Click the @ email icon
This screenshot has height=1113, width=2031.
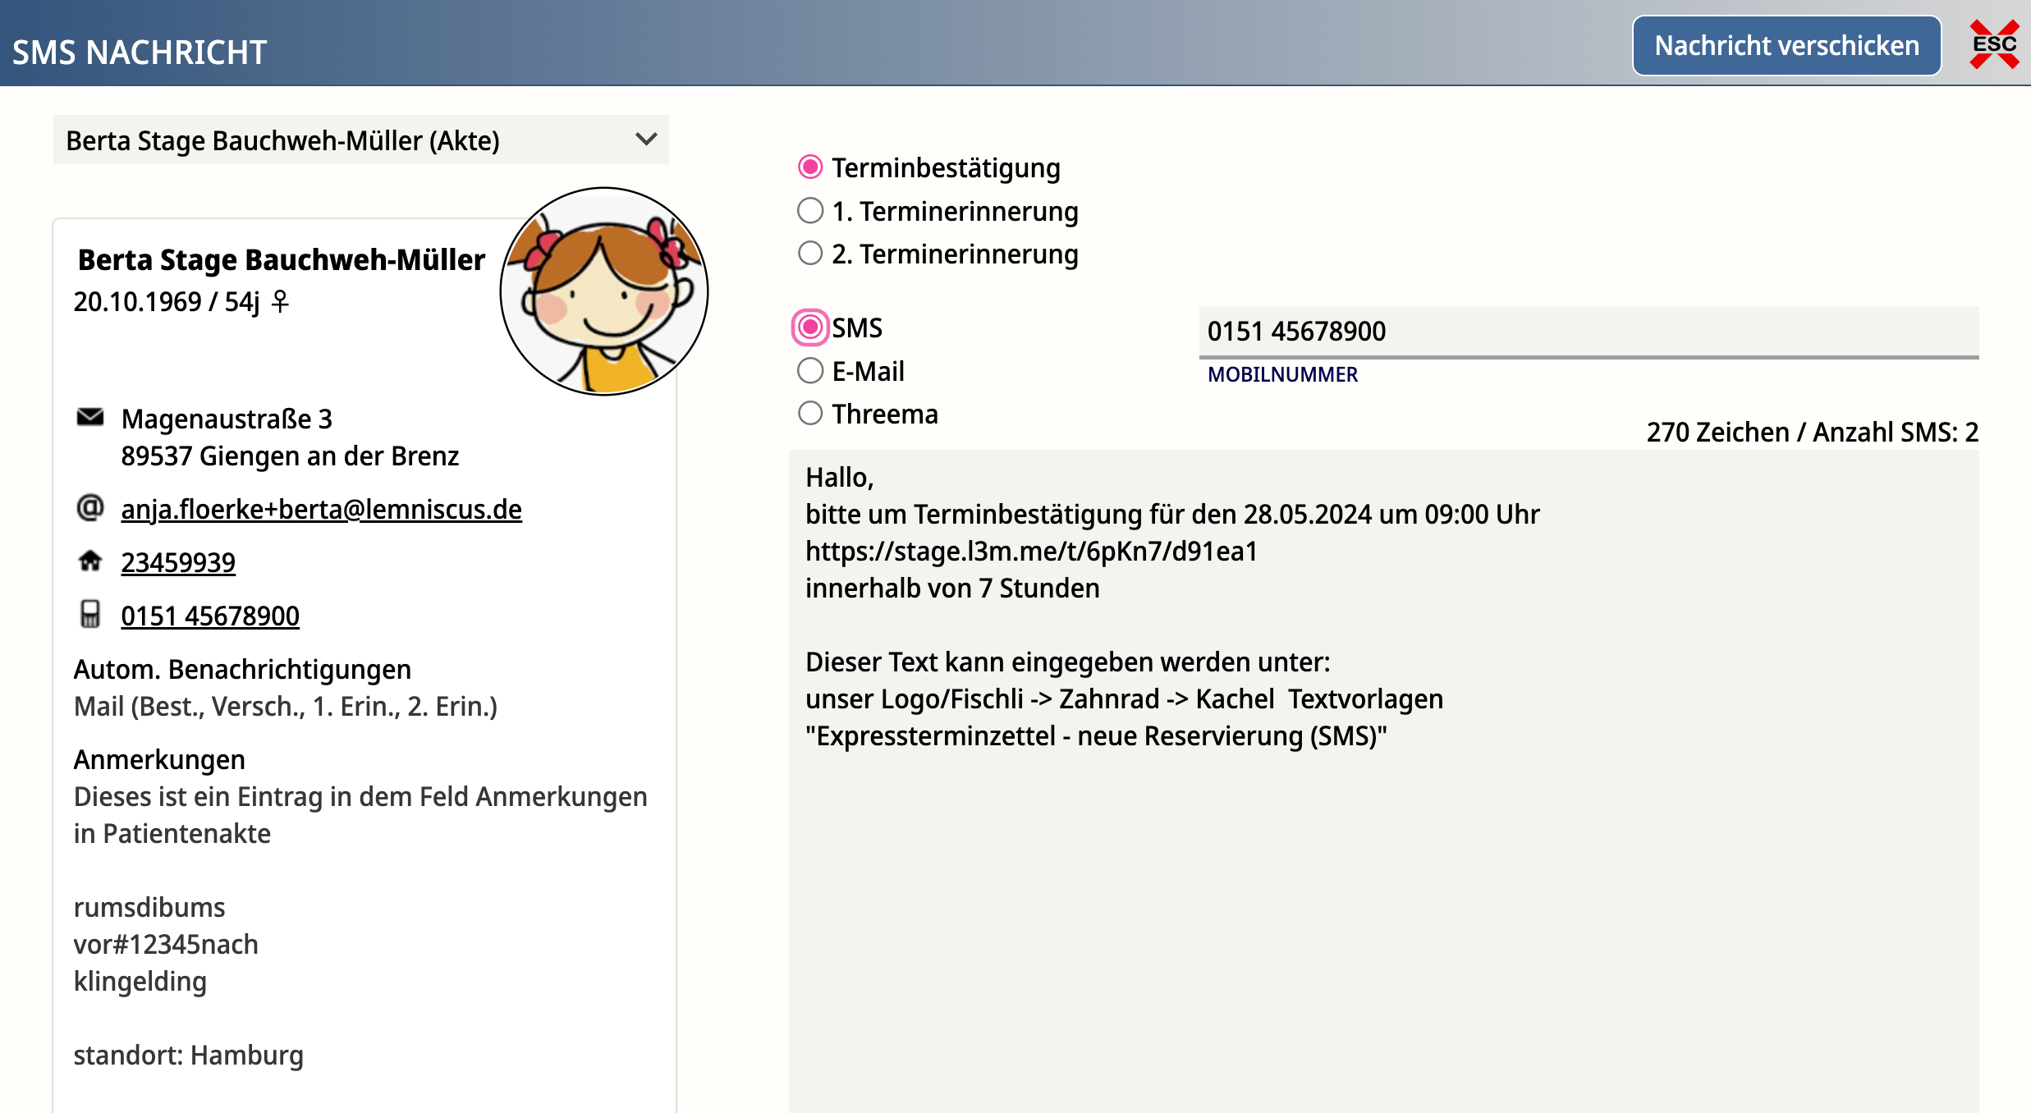(89, 508)
